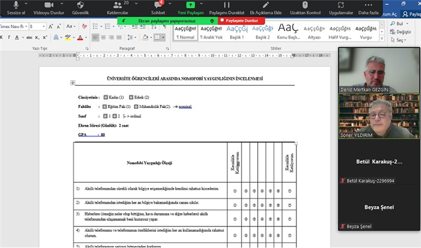Toggle underline formatting

pyautogui.click(x=17, y=37)
